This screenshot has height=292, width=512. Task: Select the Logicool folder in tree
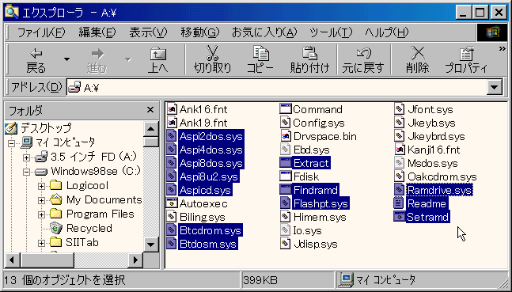pos(88,185)
